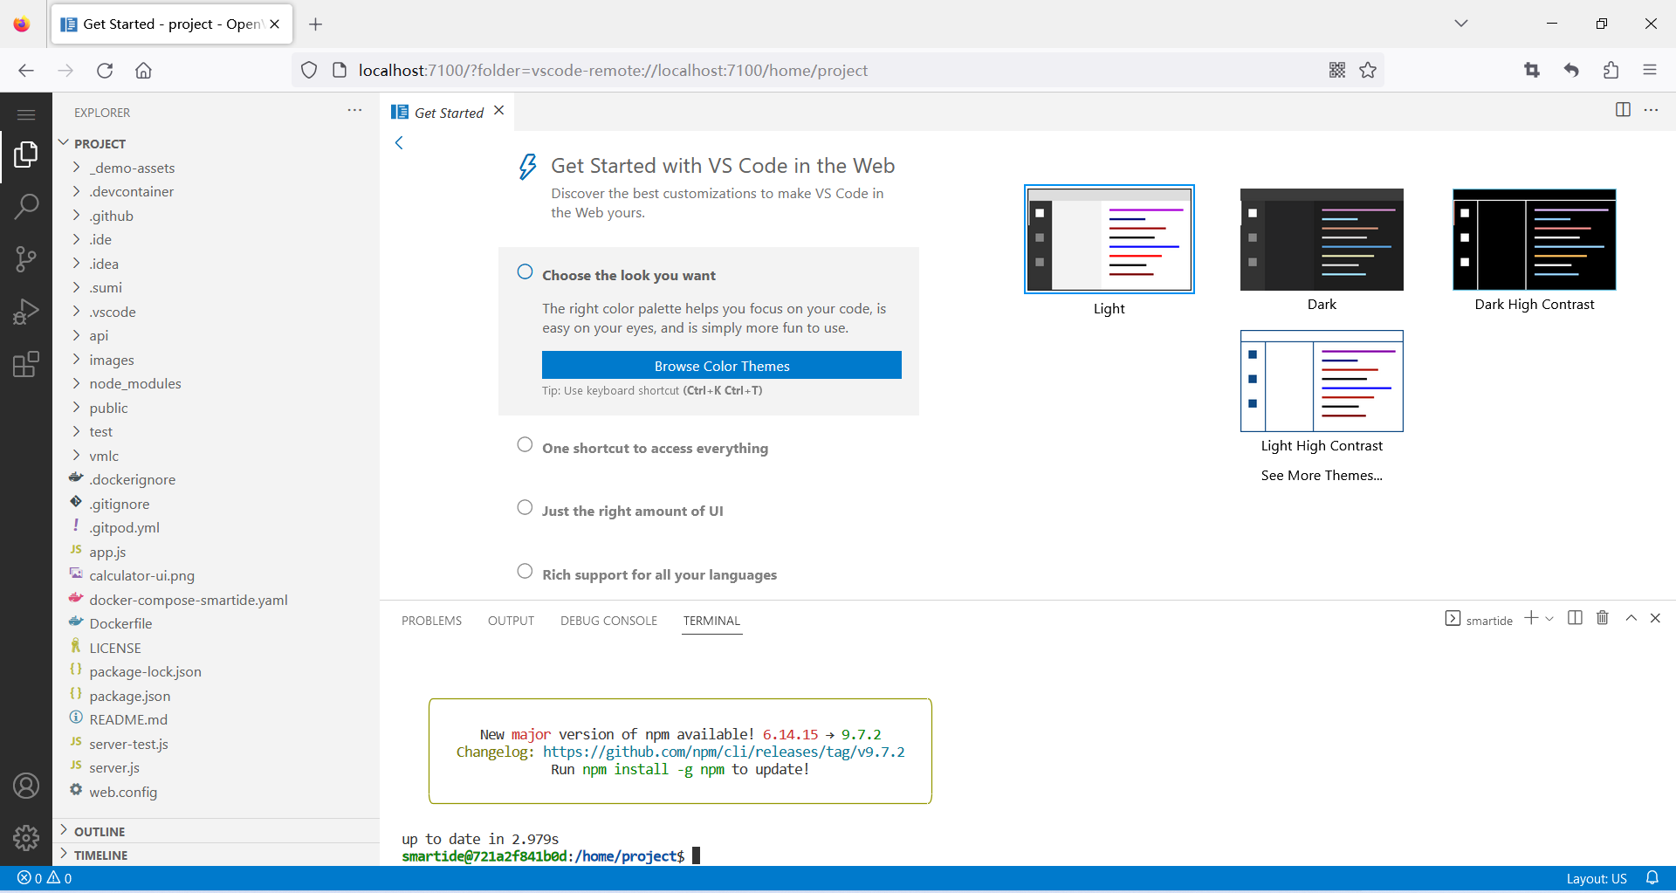The height and width of the screenshot is (893, 1676).
Task: Open the Source Control view
Action: click(x=26, y=259)
